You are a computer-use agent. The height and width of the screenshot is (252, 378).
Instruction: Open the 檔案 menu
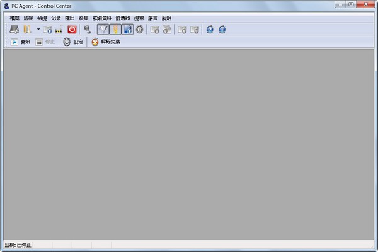click(15, 18)
